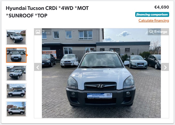Select the fourth thumbnail with left-facing side view

point(16,91)
